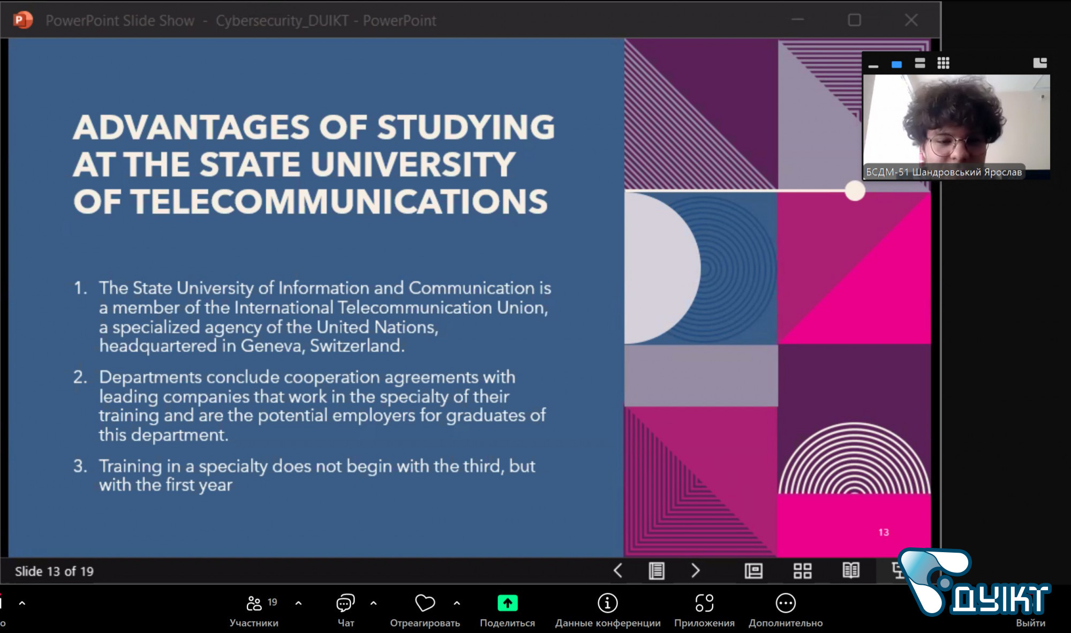Click the Выйти leave button
The image size is (1071, 633).
pyautogui.click(x=1030, y=623)
